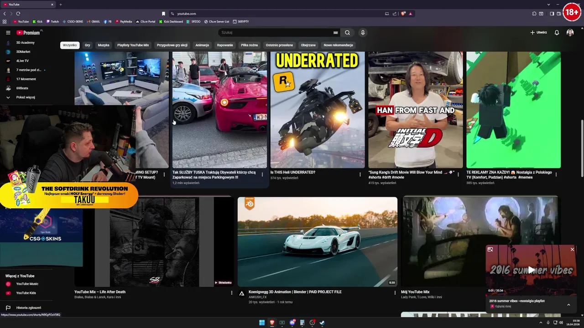The image size is (584, 328).
Task: Open more options for YouTube Mix Life After Death
Action: [x=231, y=293]
